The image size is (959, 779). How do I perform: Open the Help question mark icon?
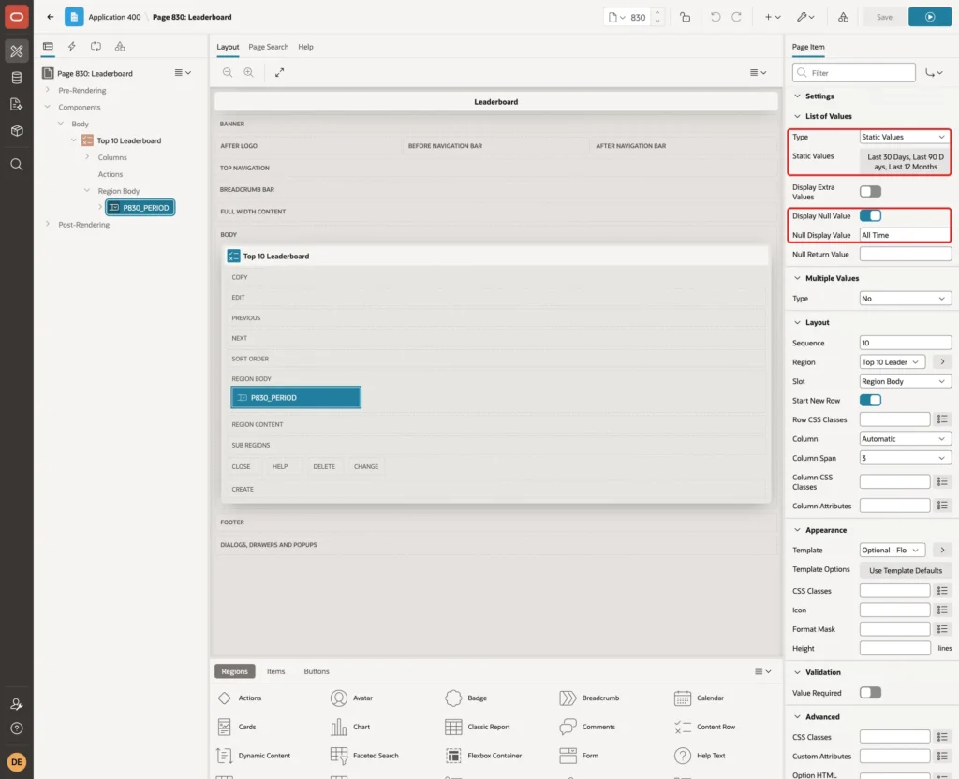point(17,728)
